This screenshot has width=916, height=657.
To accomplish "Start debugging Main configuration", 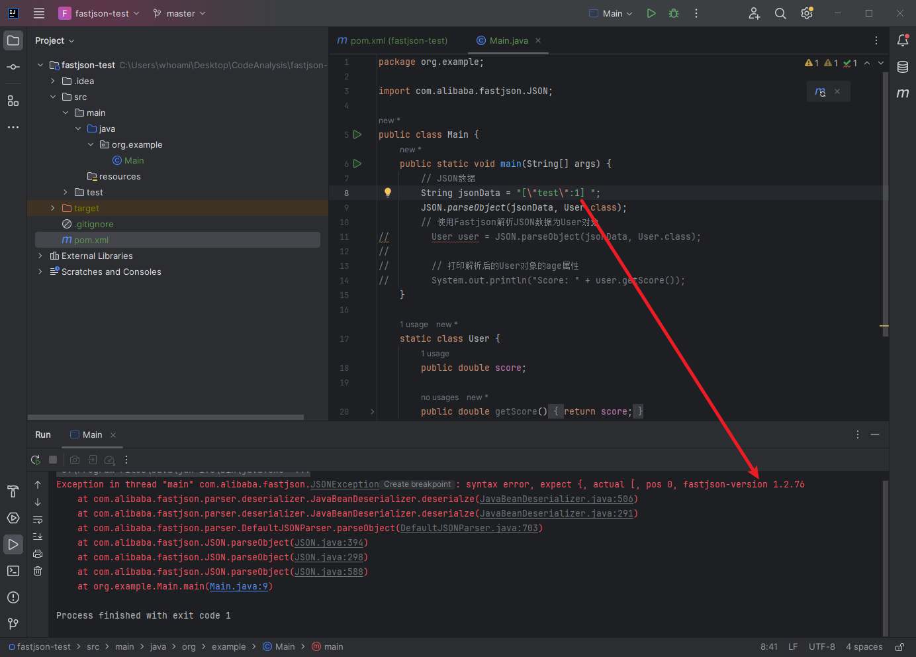I will tap(674, 13).
